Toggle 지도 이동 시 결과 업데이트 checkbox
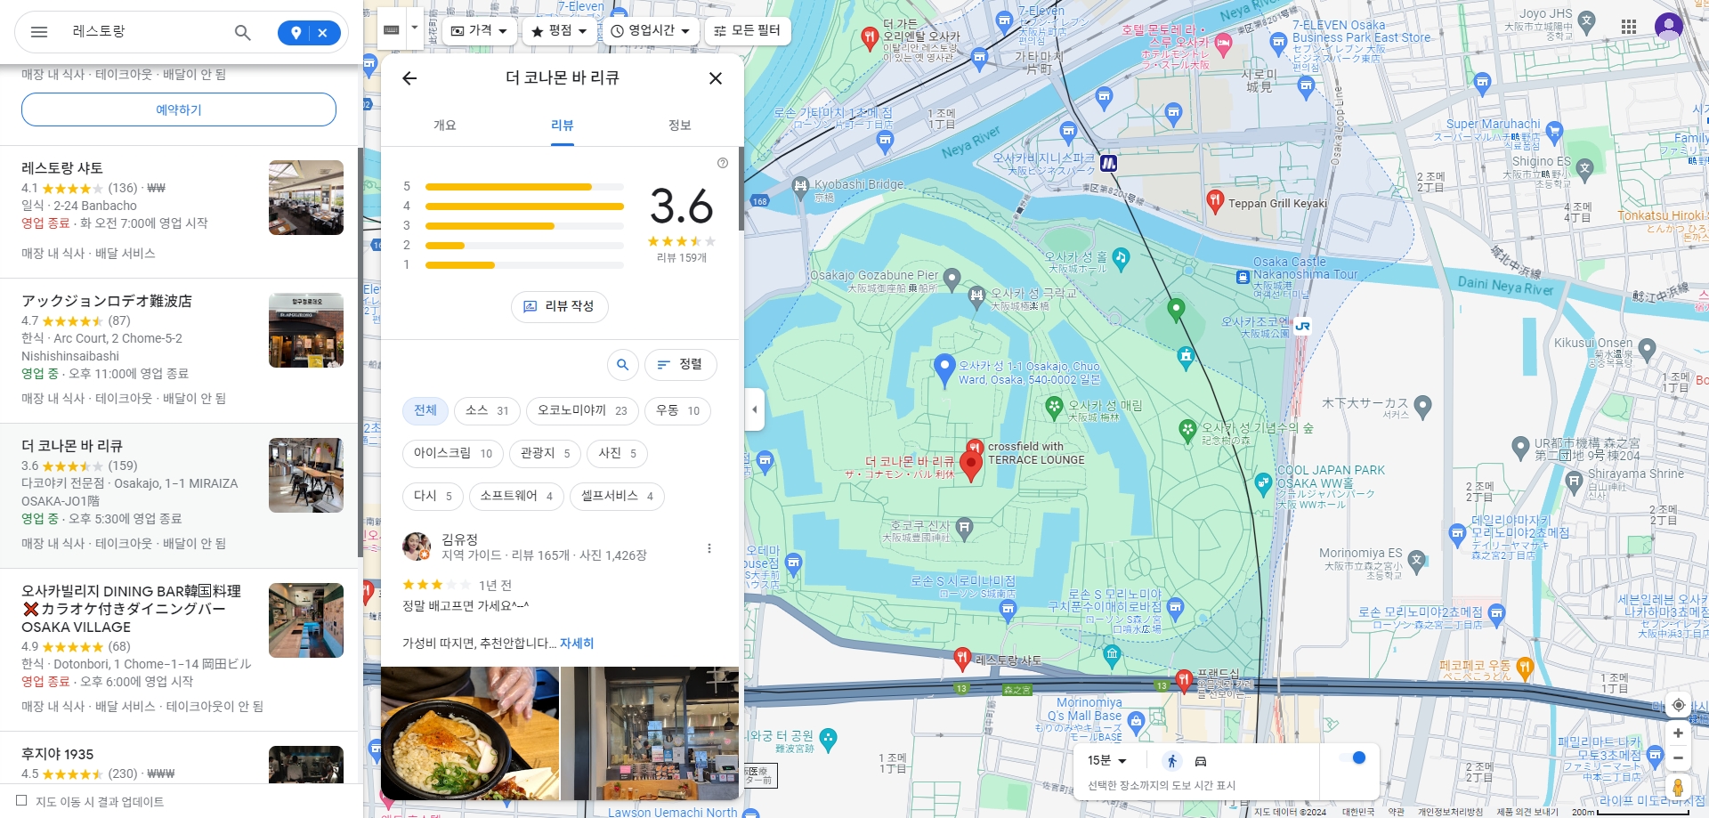The image size is (1709, 818). point(21,800)
